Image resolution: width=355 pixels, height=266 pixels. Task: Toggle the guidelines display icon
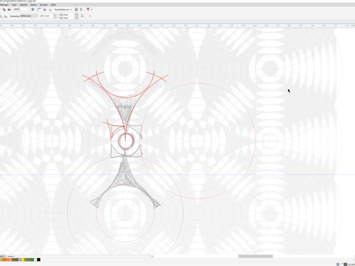point(50,9)
